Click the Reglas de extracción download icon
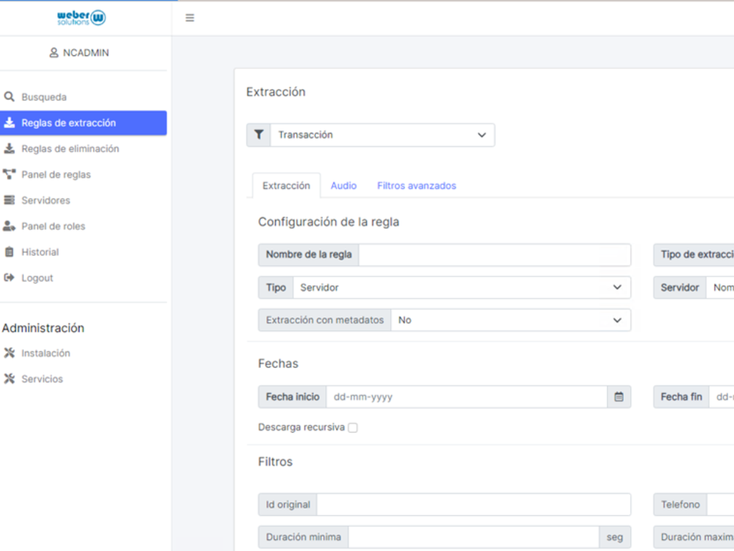 tap(9, 123)
